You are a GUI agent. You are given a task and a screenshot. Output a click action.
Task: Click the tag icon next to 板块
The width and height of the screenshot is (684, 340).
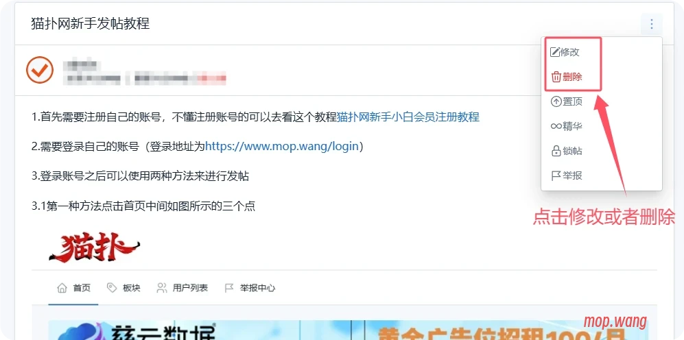click(x=112, y=288)
